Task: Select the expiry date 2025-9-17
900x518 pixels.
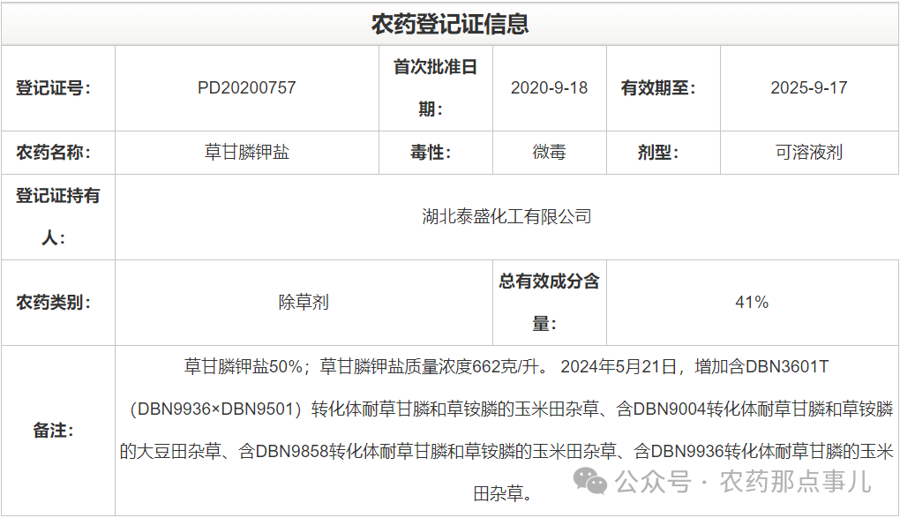Action: (809, 88)
